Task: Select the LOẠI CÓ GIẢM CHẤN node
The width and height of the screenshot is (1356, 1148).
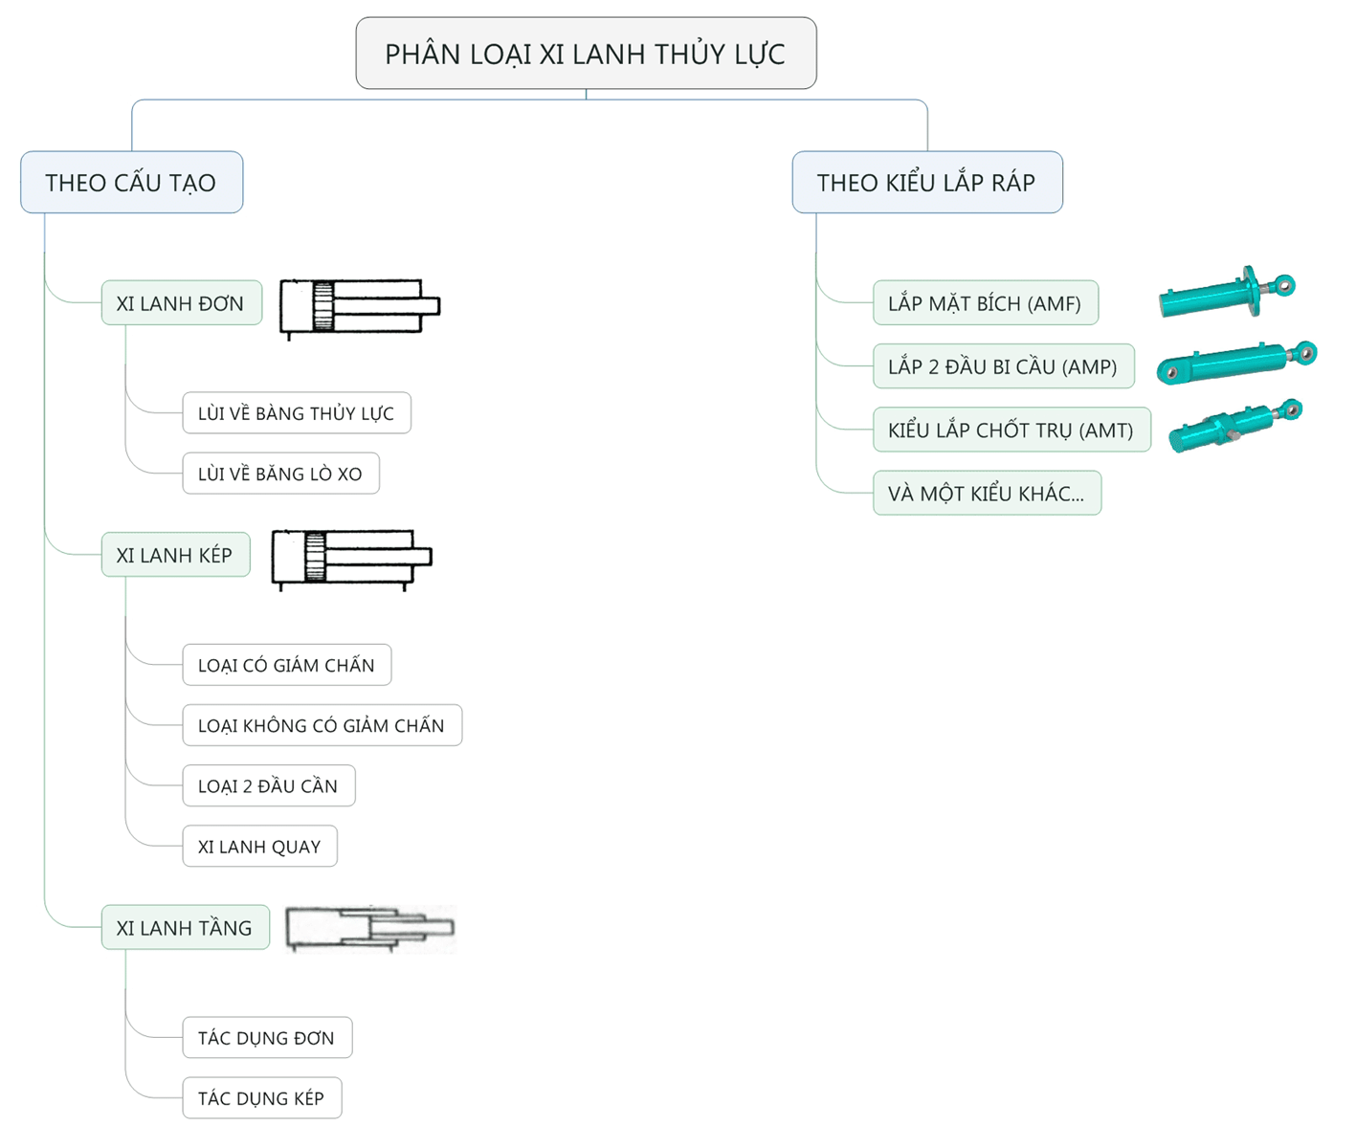Action: (x=286, y=665)
